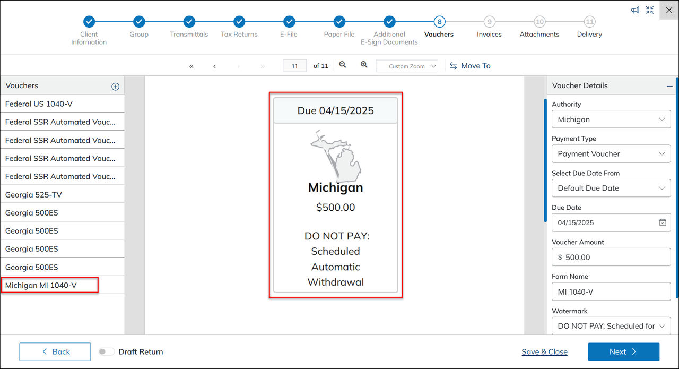Click the Voucher Amount field
The width and height of the screenshot is (679, 369).
[611, 257]
